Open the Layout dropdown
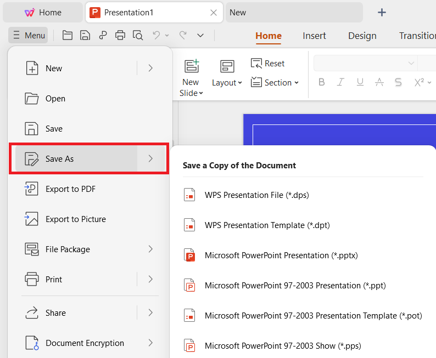The image size is (436, 358). click(x=227, y=83)
